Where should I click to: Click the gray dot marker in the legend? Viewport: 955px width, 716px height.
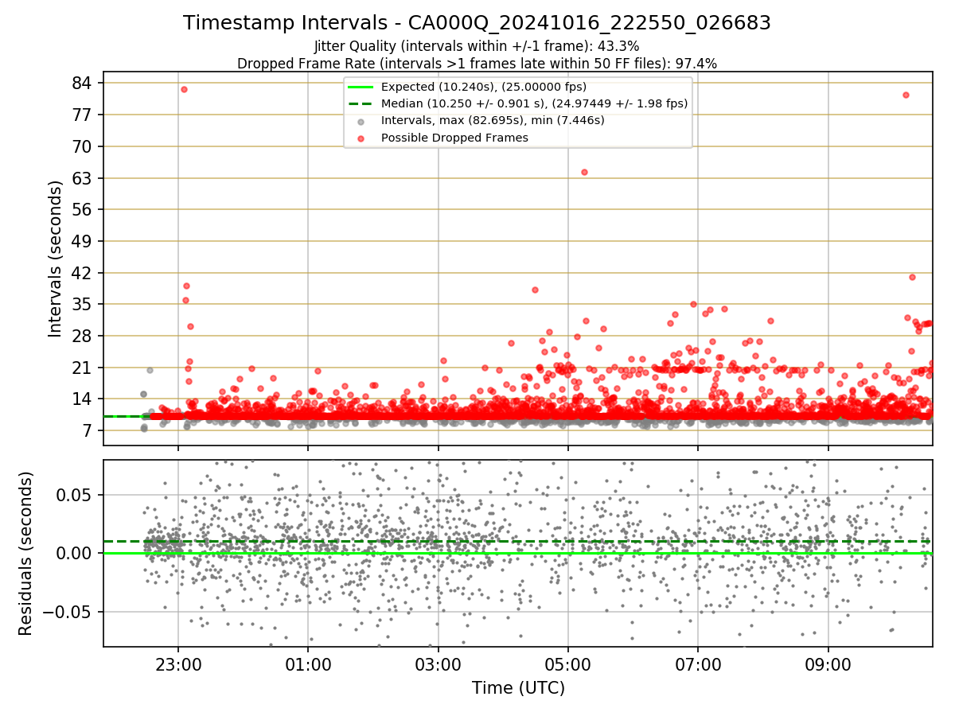[361, 122]
